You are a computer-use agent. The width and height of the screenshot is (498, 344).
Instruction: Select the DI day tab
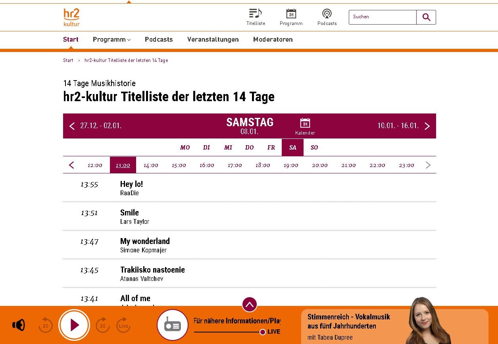click(x=206, y=147)
